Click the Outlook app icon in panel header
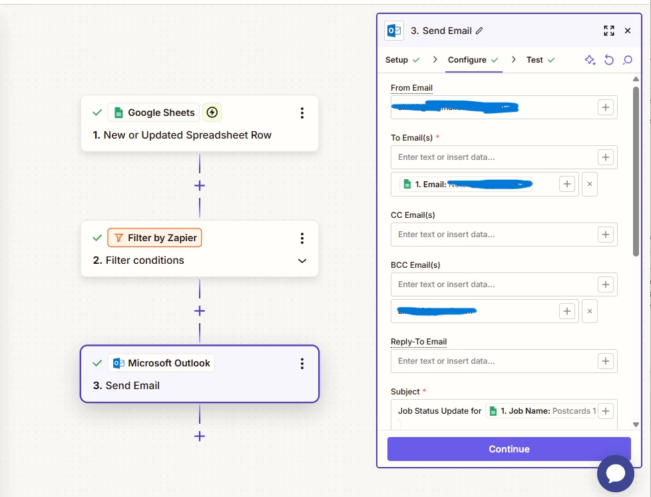 pyautogui.click(x=393, y=31)
